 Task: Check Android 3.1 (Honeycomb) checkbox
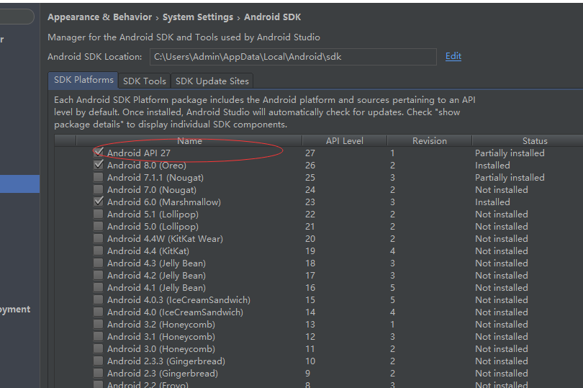(98, 337)
